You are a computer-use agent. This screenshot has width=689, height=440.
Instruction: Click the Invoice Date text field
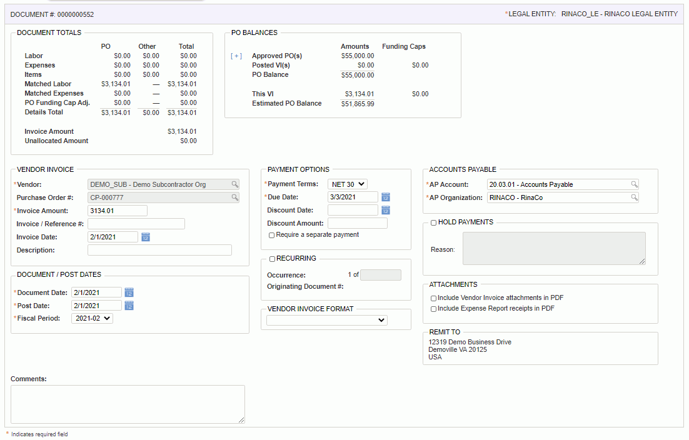113,237
